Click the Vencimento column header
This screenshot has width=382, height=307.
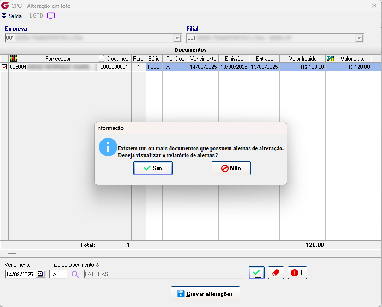(x=203, y=59)
